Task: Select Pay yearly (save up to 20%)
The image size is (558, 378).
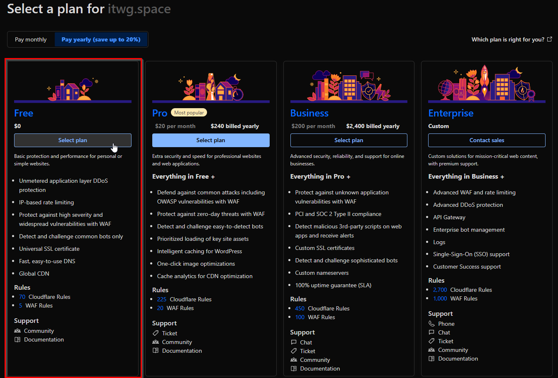Action: click(x=101, y=39)
